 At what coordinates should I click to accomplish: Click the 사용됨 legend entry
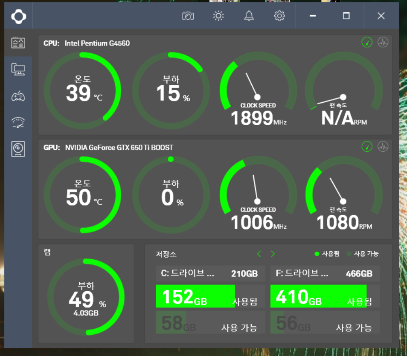tap(327, 254)
